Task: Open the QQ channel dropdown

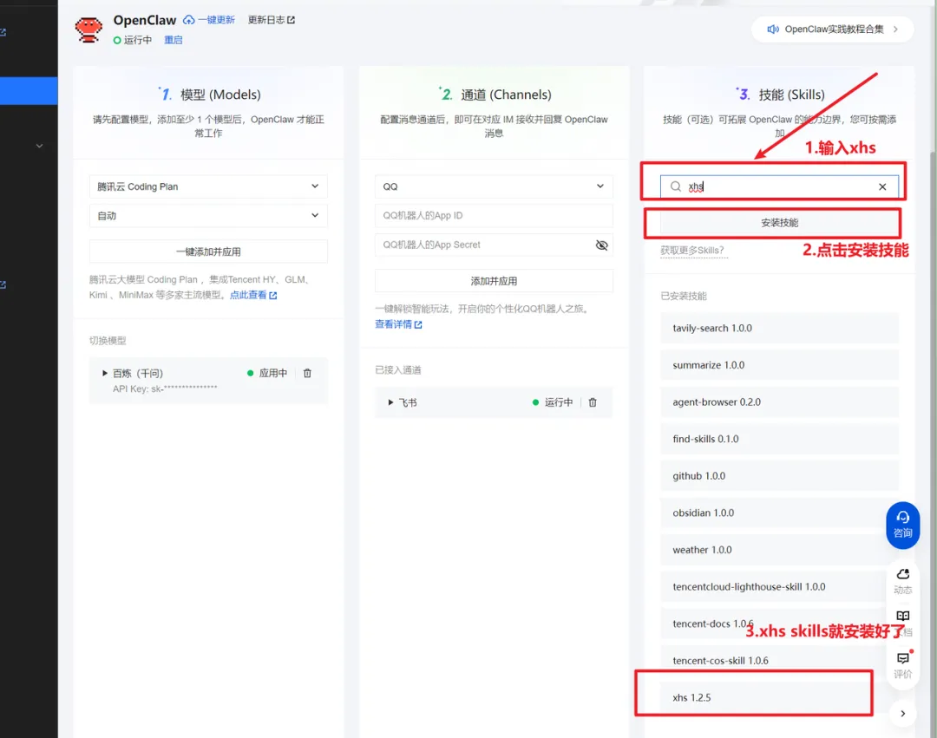Action: pos(494,186)
